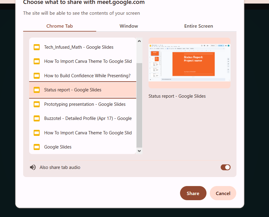
Task: Click the Google Slides tab icon
Action: coord(36,147)
